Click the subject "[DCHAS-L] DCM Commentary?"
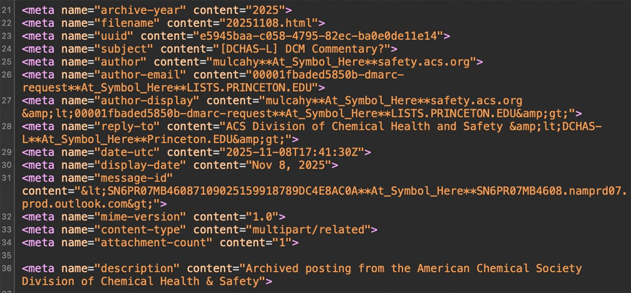 (302, 49)
